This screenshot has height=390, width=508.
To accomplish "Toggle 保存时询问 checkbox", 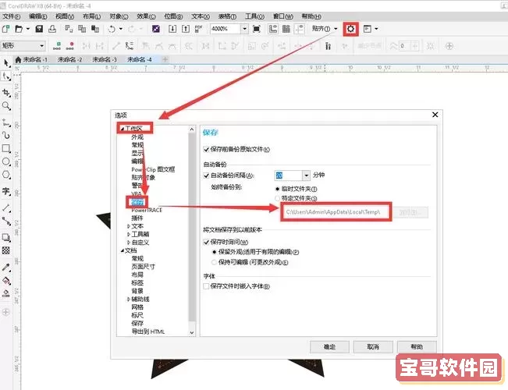I will click(206, 242).
